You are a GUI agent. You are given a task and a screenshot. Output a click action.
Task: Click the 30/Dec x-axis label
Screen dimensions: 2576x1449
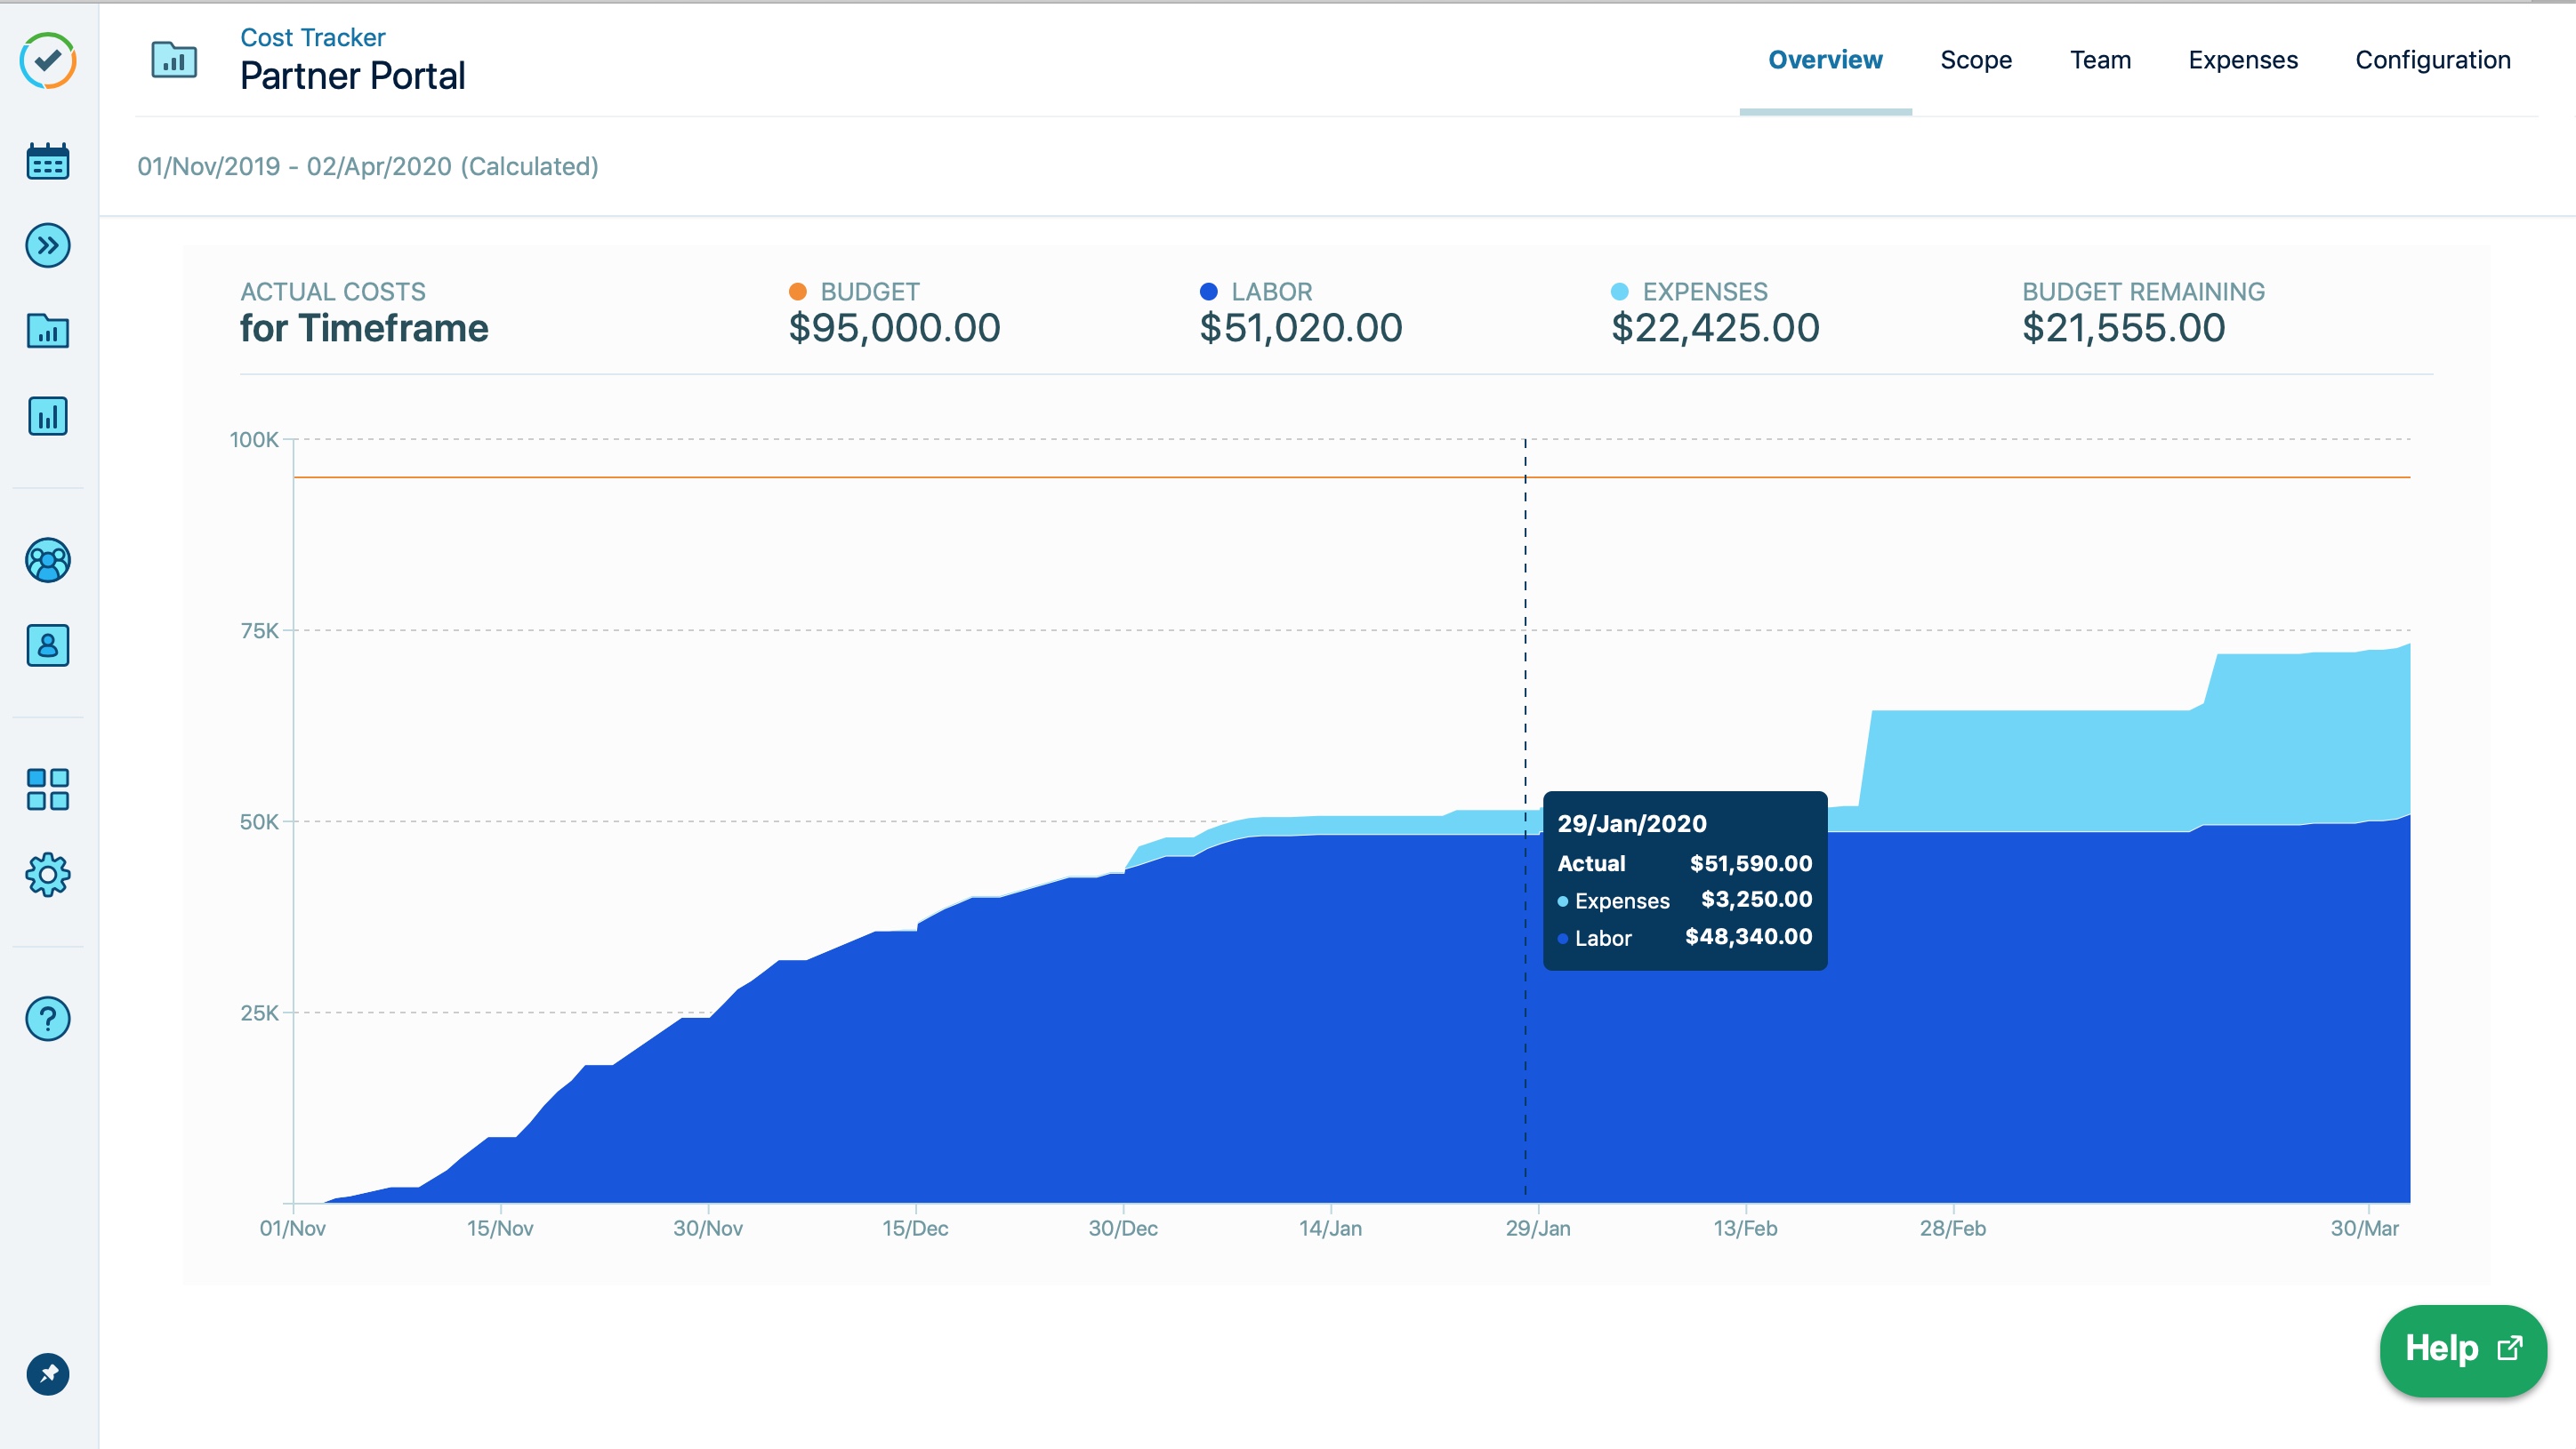[x=1123, y=1229]
